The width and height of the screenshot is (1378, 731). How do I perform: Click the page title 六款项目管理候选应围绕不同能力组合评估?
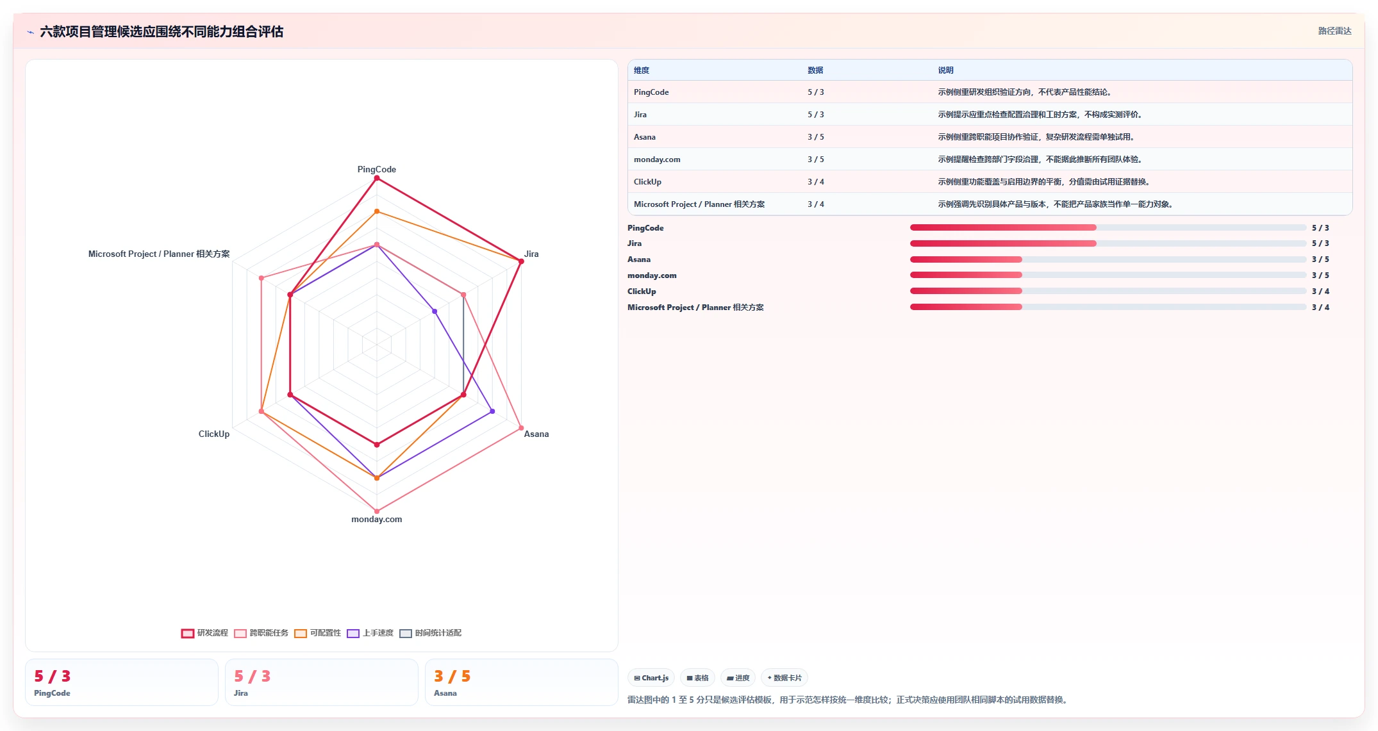[x=162, y=31]
